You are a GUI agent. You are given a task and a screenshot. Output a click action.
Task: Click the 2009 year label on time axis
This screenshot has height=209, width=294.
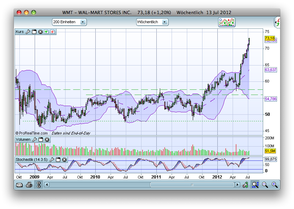(35, 177)
